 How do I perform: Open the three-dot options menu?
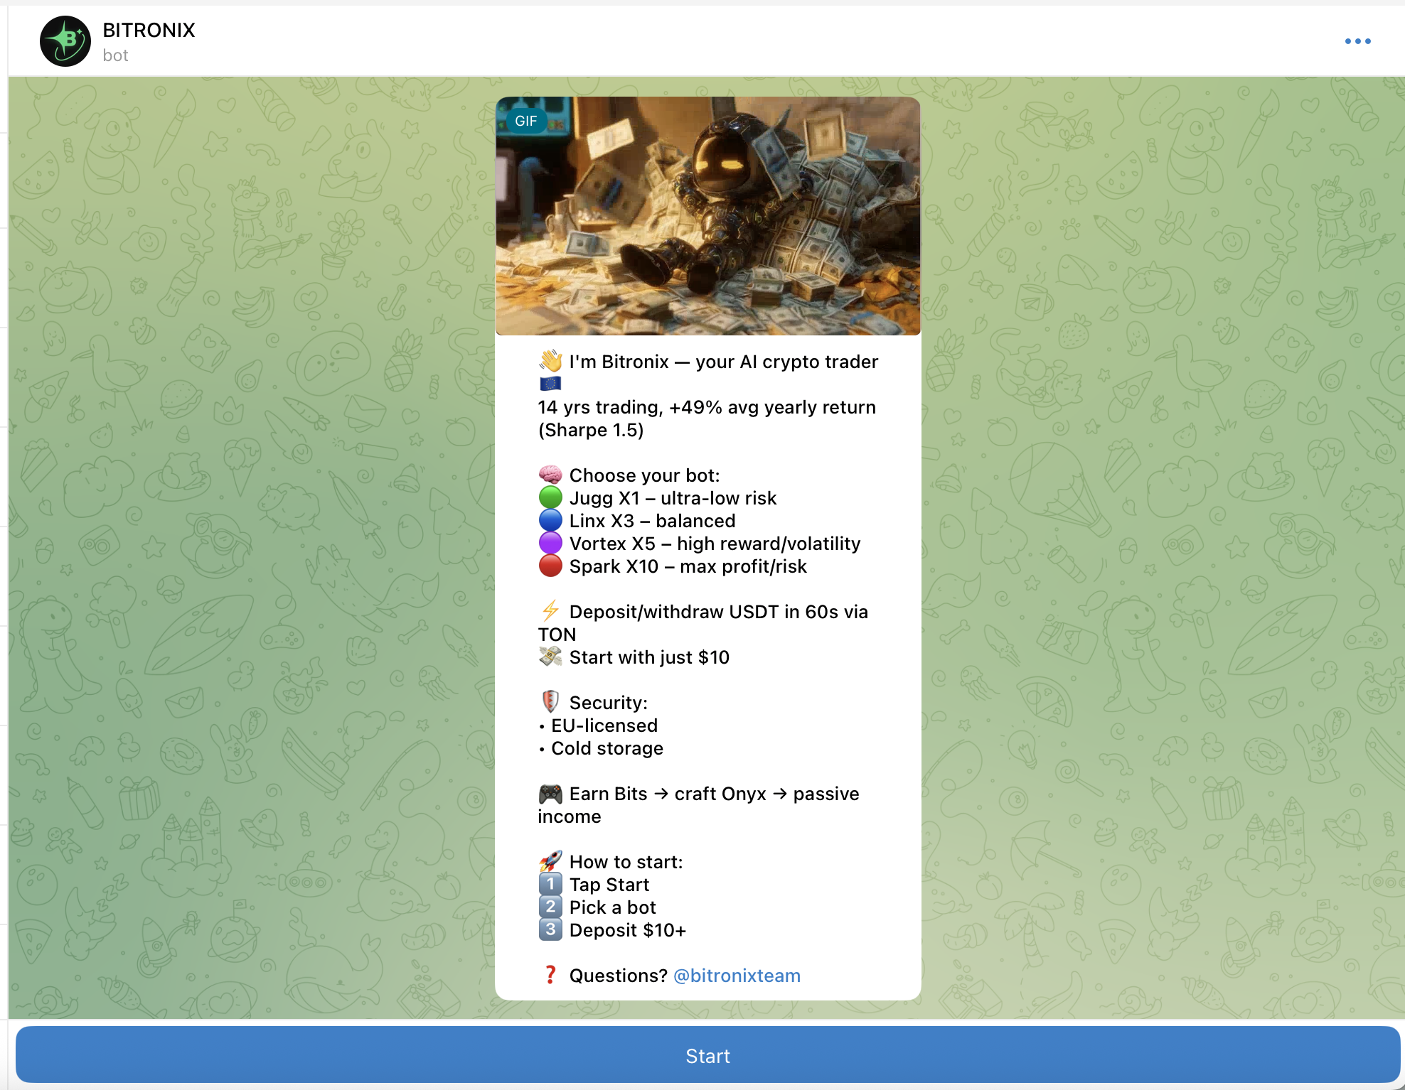click(1357, 41)
